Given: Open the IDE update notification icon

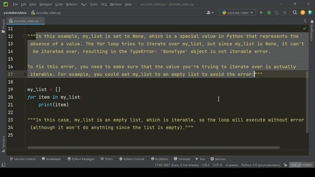Looking at the screenshot, I should [303, 13].
